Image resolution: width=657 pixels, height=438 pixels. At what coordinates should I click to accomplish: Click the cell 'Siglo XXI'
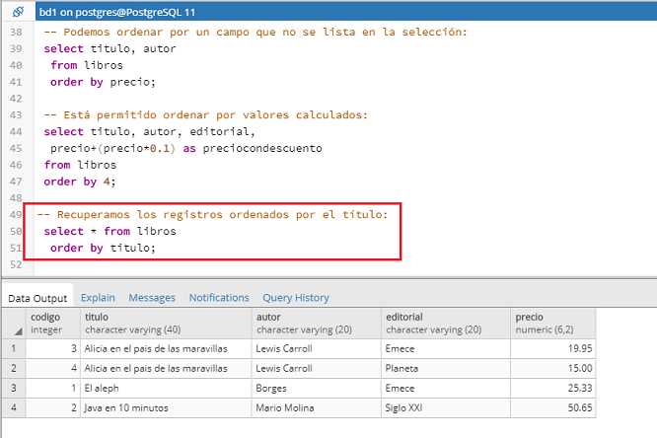tap(446, 407)
